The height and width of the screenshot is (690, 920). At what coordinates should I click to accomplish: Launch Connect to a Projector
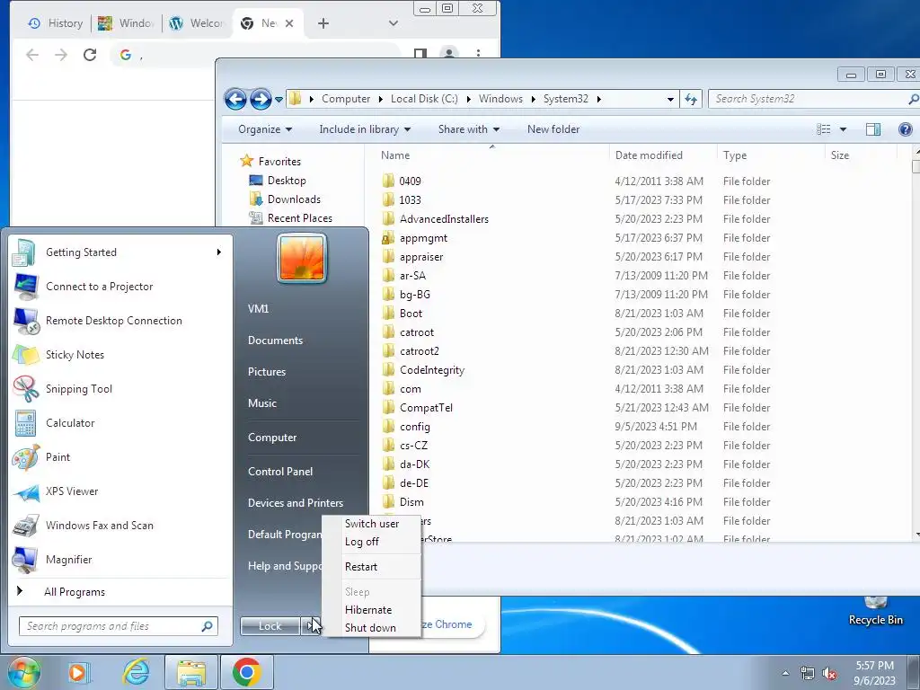point(120,287)
